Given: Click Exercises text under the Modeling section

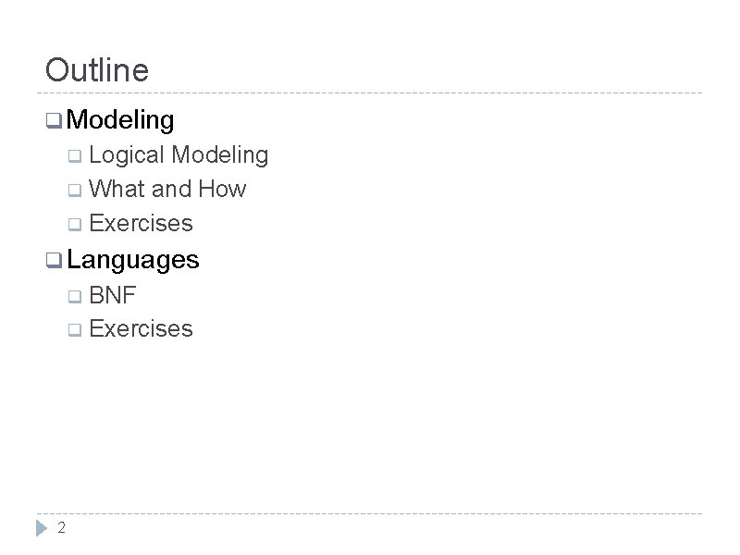Looking at the screenshot, I should point(142,223).
